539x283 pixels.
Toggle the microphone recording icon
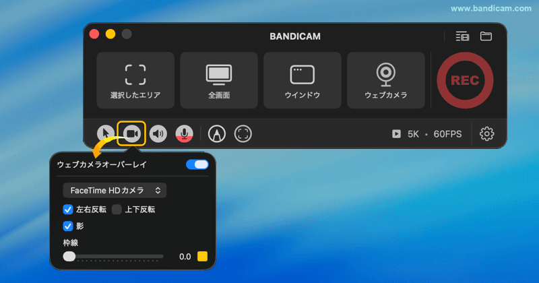[x=184, y=134]
